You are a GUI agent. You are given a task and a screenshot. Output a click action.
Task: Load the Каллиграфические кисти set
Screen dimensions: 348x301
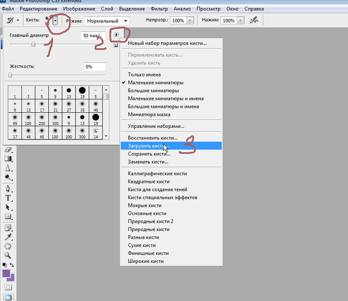tap(171, 174)
